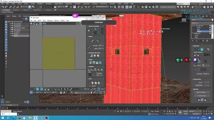Click the pan hand icon in Edit UVWs
The height and width of the screenshot is (120, 214).
(x=91, y=92)
